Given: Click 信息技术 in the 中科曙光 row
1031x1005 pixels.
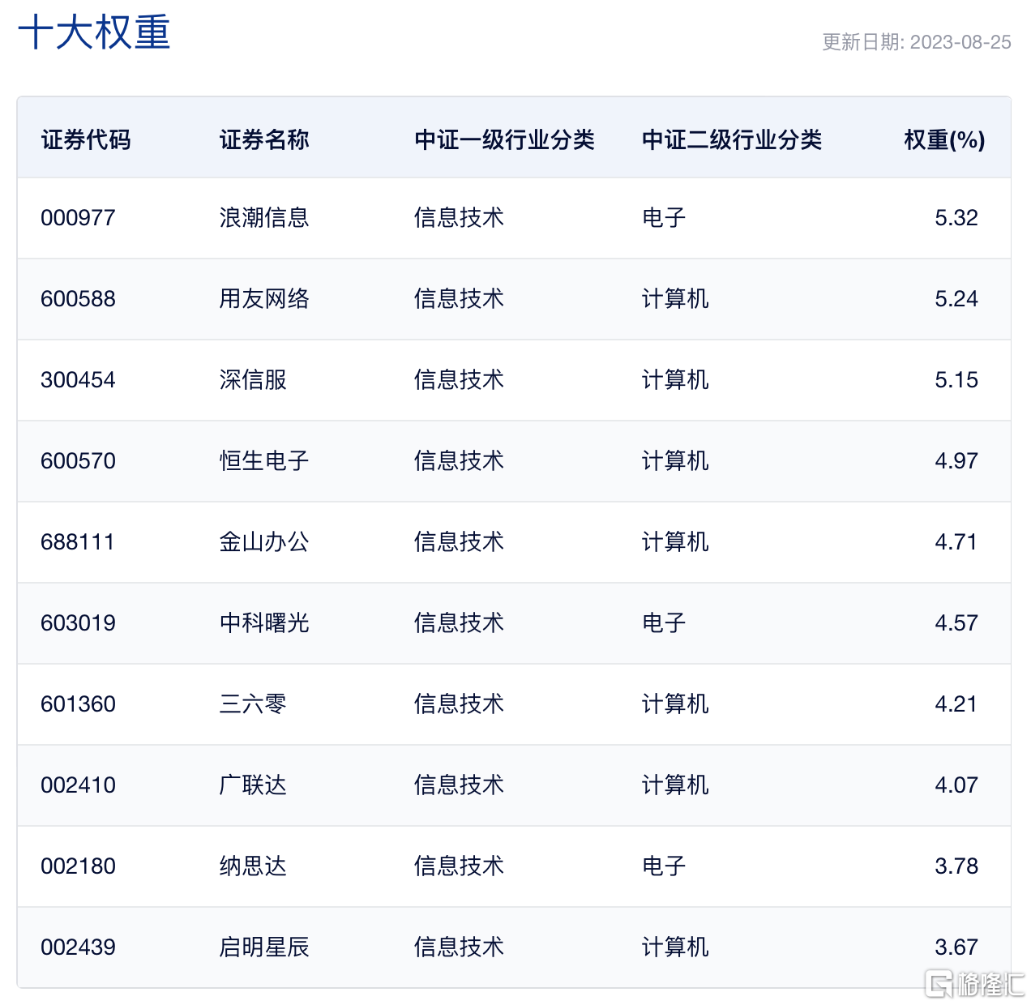Looking at the screenshot, I should pos(459,623).
